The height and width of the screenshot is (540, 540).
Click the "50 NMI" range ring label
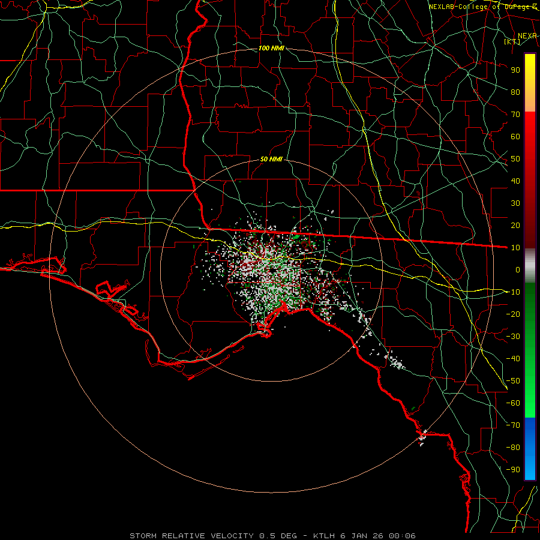271,159
